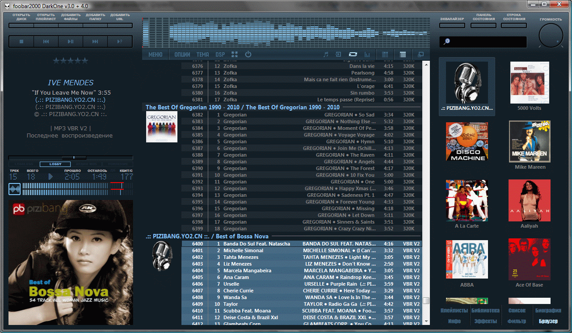572x333 pixels.
Task: Switch to the Библиотека tab
Action: point(486,311)
